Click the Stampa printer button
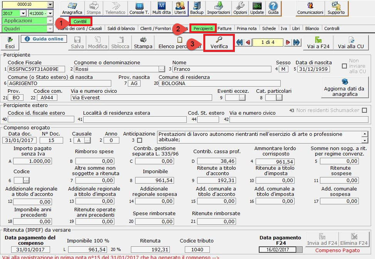The width and height of the screenshot is (375, 259). tap(143, 43)
